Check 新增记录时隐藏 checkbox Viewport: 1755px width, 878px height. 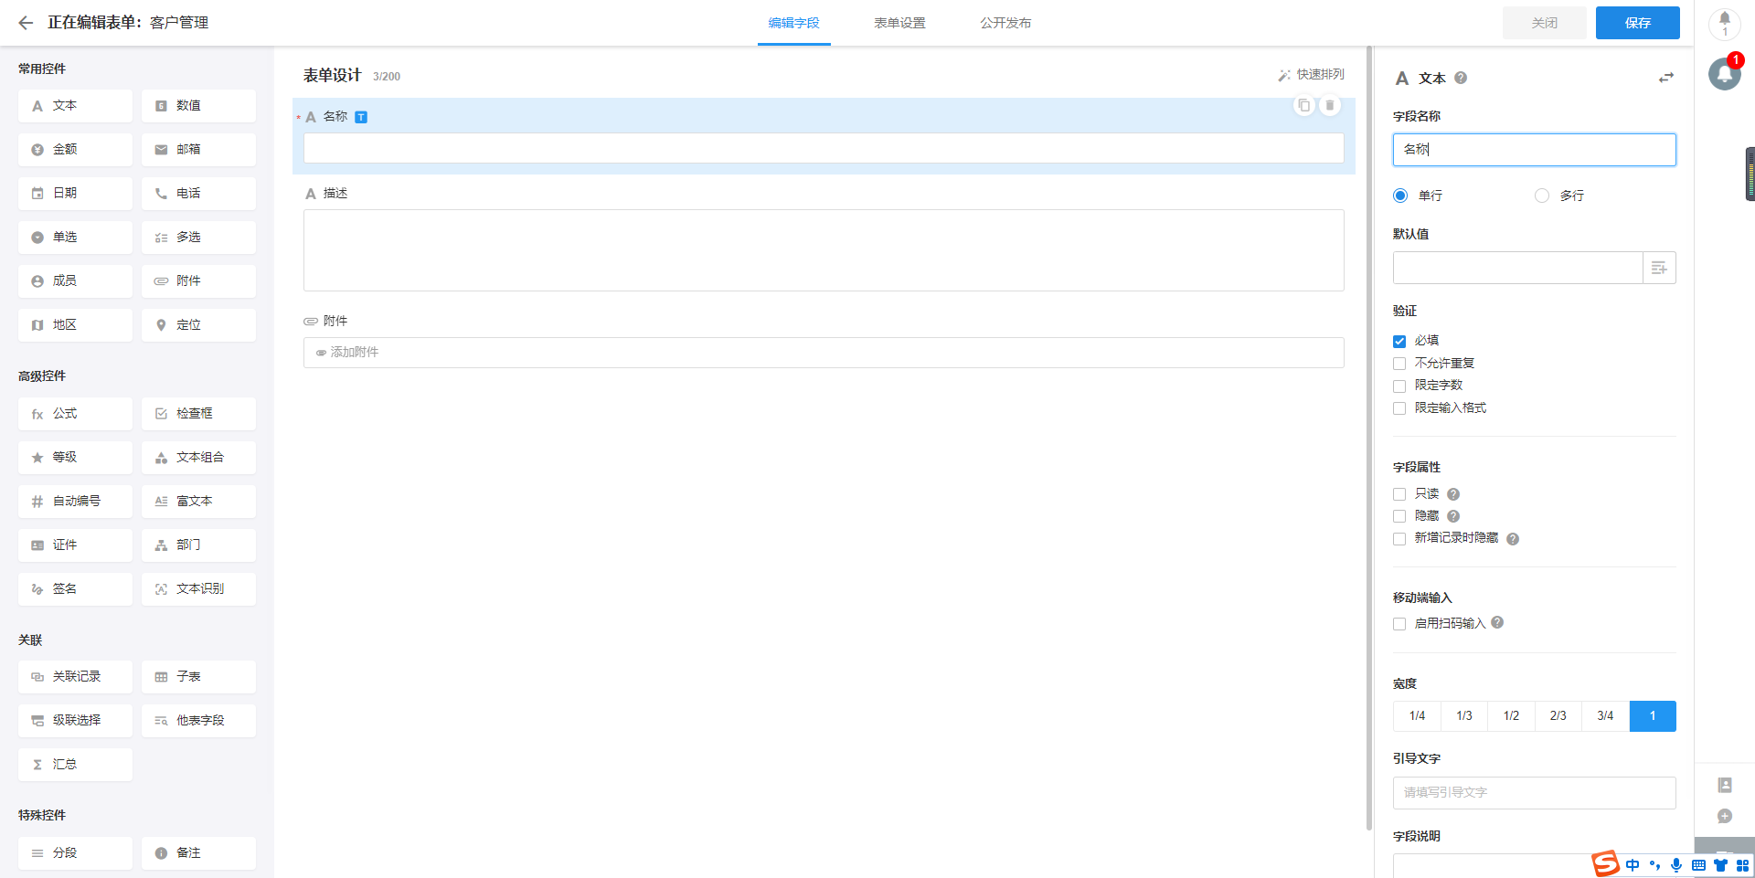click(1399, 539)
